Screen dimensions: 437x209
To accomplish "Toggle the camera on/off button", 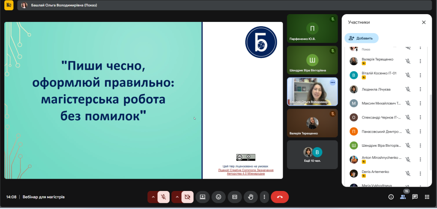I will (x=187, y=197).
